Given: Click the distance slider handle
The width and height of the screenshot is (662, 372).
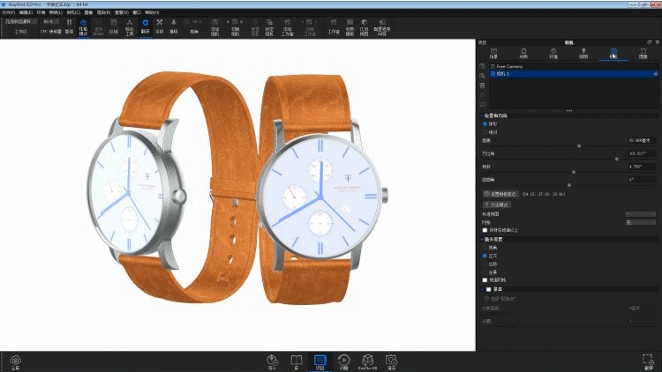Looking at the screenshot, I should coord(579,146).
